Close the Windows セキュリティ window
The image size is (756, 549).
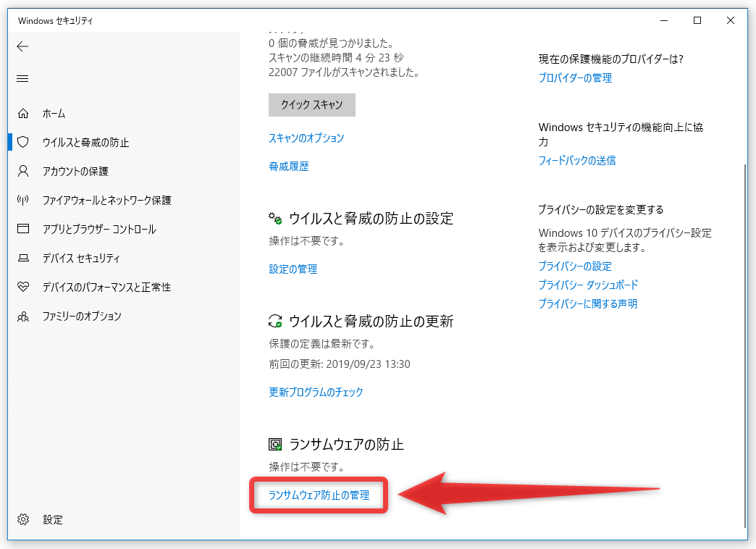[x=731, y=20]
